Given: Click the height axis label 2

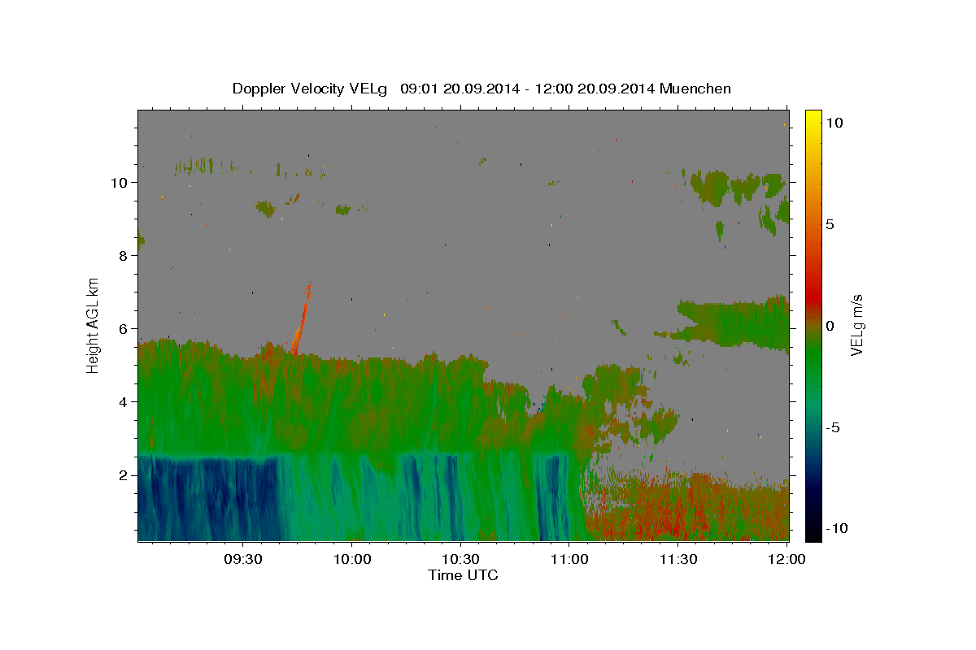Looking at the screenshot, I should [123, 474].
